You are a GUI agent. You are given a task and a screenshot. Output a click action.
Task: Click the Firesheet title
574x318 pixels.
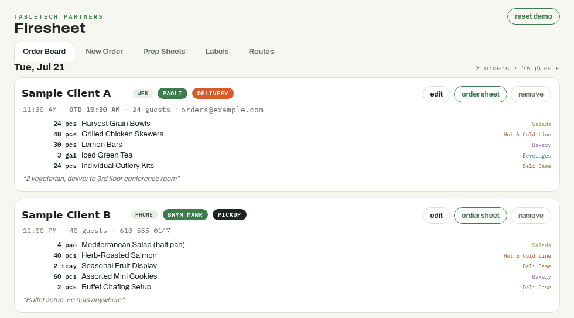(x=50, y=28)
